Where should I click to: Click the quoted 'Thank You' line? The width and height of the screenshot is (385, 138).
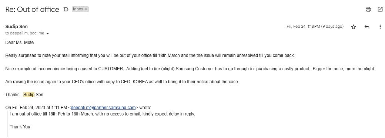[x=20, y=127]
